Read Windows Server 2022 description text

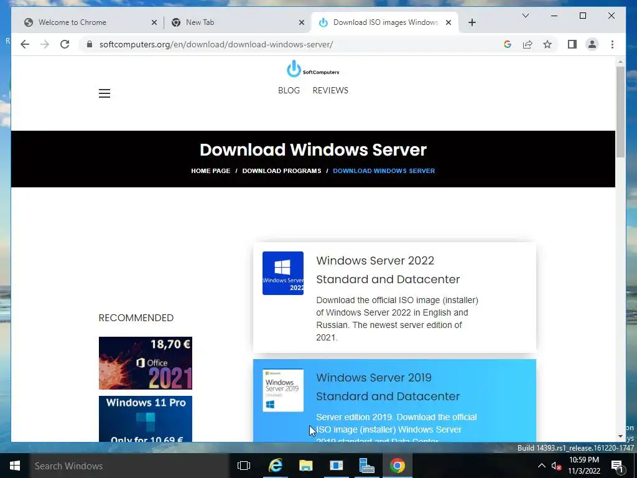pos(398,319)
